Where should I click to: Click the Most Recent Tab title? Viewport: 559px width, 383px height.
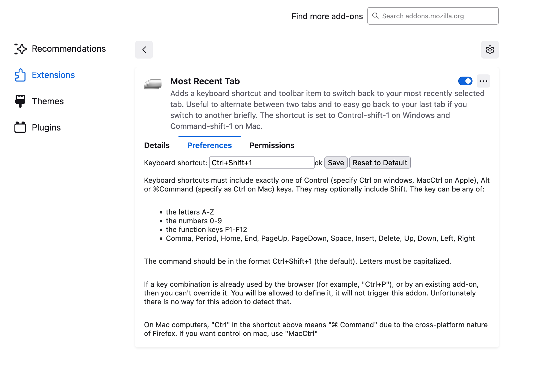205,81
